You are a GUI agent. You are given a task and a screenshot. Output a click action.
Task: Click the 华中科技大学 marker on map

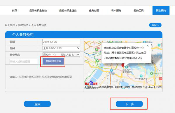coord(141,76)
